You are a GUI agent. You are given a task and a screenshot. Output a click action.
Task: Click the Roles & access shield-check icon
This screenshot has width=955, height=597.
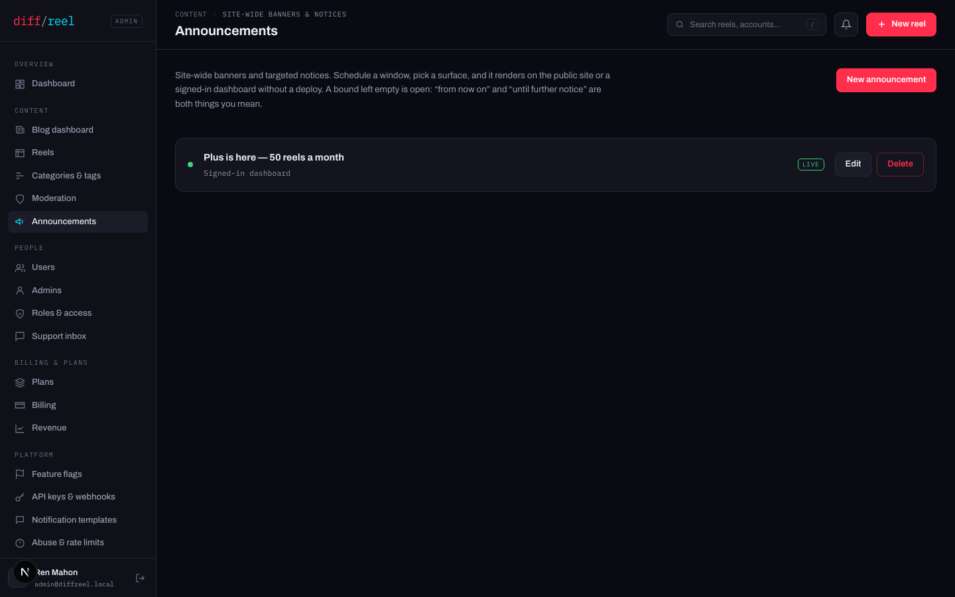20,314
